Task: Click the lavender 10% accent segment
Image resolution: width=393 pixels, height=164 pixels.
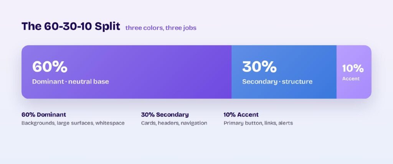Action: coord(354,72)
